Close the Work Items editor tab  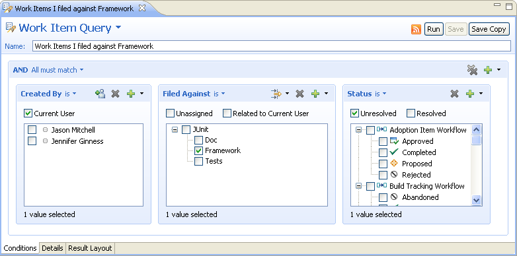[x=141, y=8]
